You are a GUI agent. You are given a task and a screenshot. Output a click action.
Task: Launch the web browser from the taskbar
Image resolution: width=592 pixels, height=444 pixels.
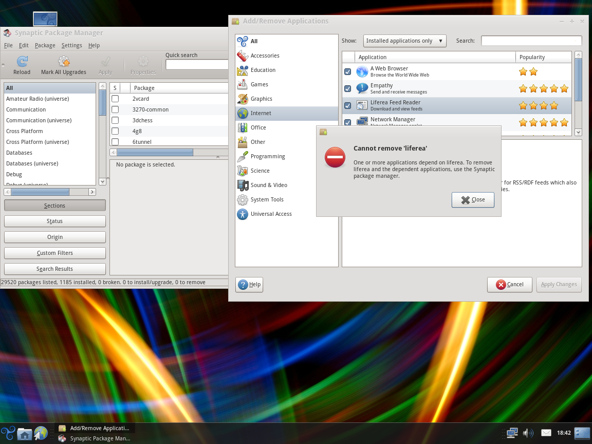41,433
